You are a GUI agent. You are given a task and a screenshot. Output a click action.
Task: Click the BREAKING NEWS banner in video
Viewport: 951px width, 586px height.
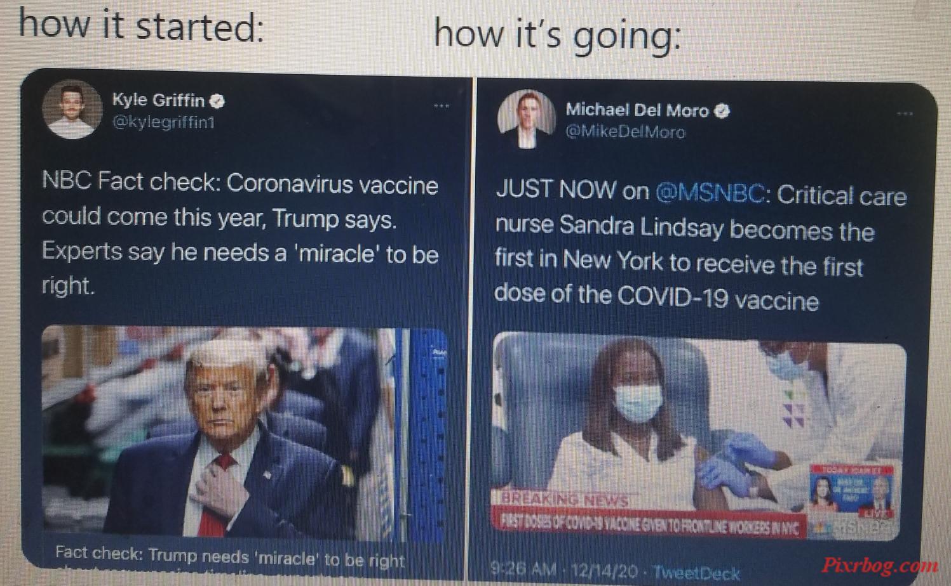(x=564, y=500)
